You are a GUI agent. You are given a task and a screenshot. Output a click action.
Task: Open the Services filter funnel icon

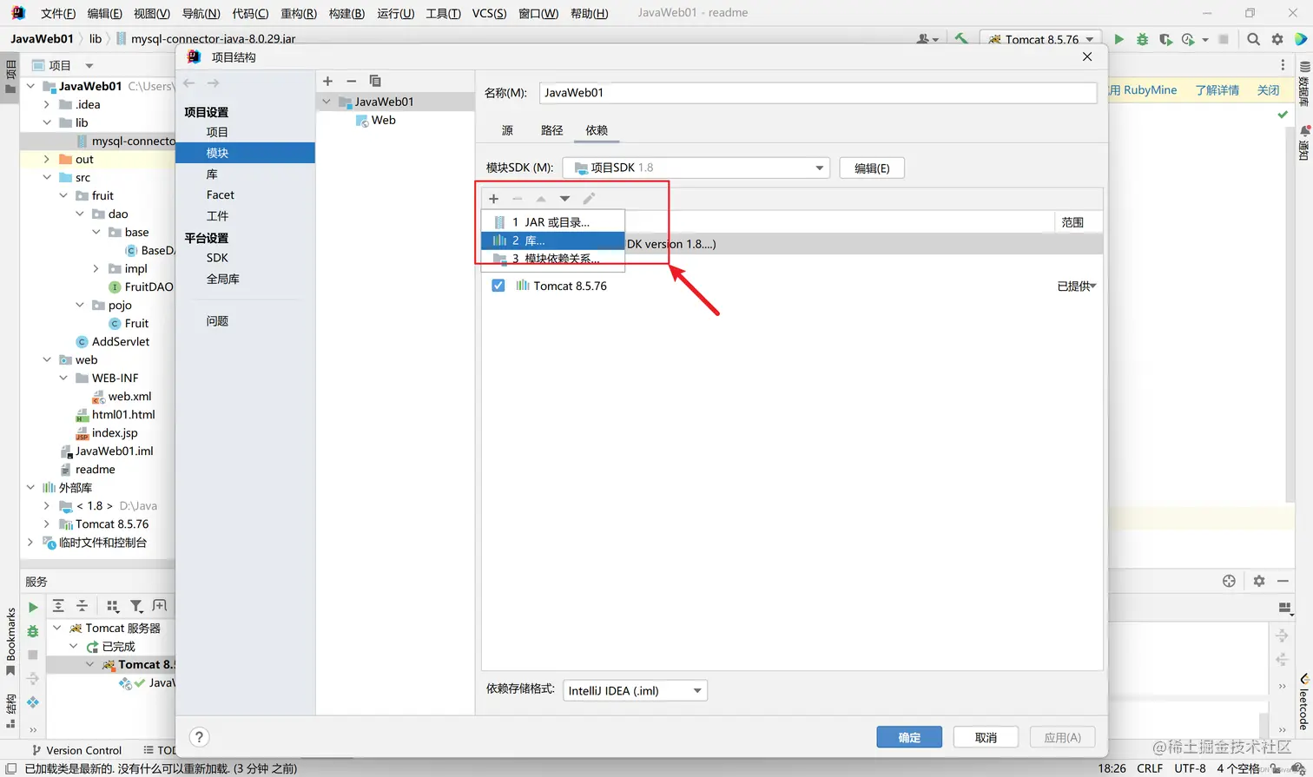(136, 606)
